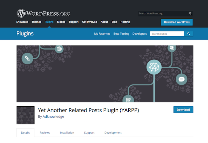Click the Plugins section heading
This screenshot has height=143, width=208.
click(x=25, y=33)
